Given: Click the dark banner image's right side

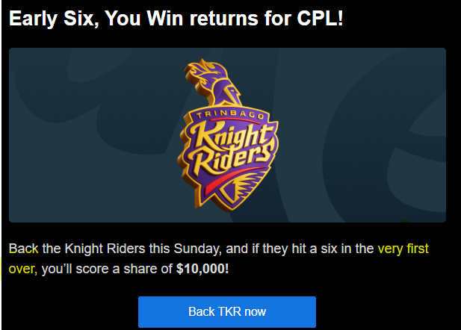Looking at the screenshot, I should (374, 135).
